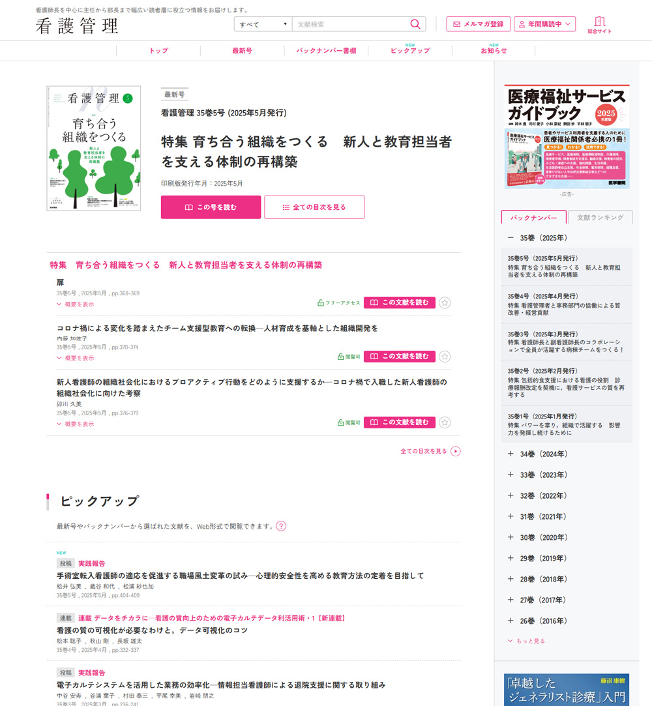Switch to the 文献ランキング tab

coord(600,218)
